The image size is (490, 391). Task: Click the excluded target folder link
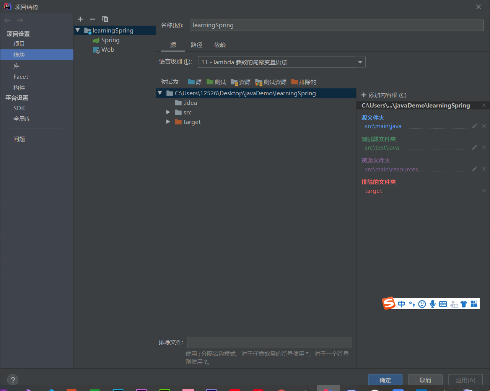click(373, 191)
